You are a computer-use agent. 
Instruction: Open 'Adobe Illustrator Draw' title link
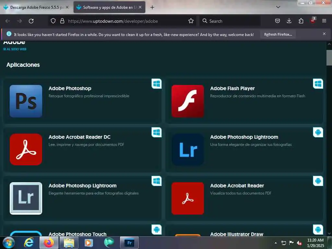[x=236, y=234]
